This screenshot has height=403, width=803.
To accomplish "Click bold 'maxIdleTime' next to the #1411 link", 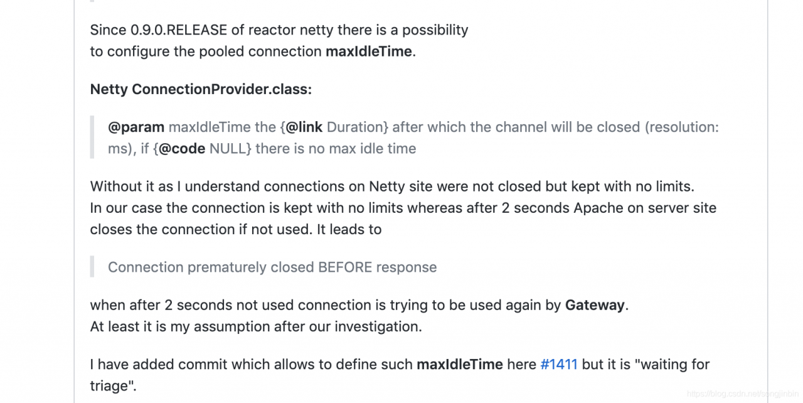I will point(460,364).
